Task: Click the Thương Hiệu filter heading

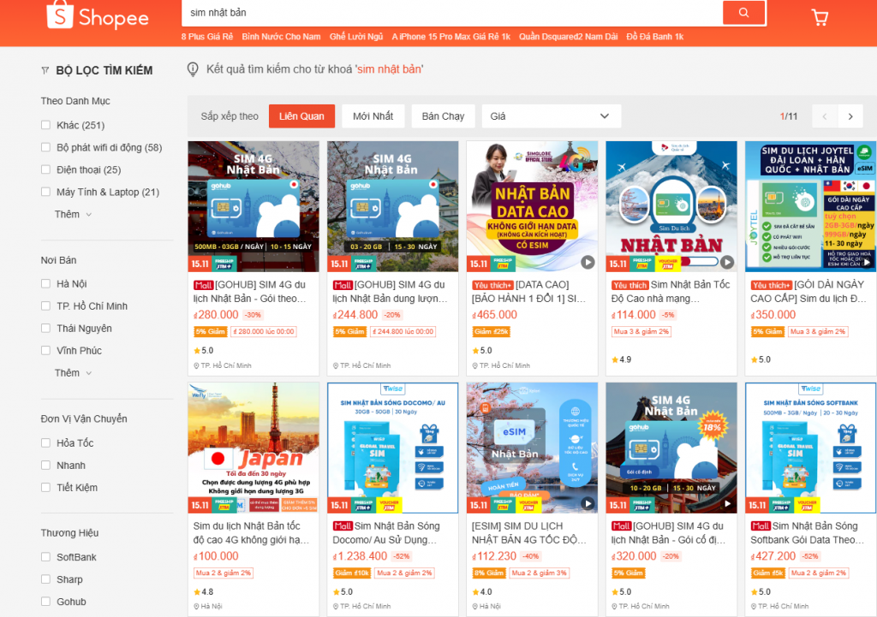Action: point(69,532)
